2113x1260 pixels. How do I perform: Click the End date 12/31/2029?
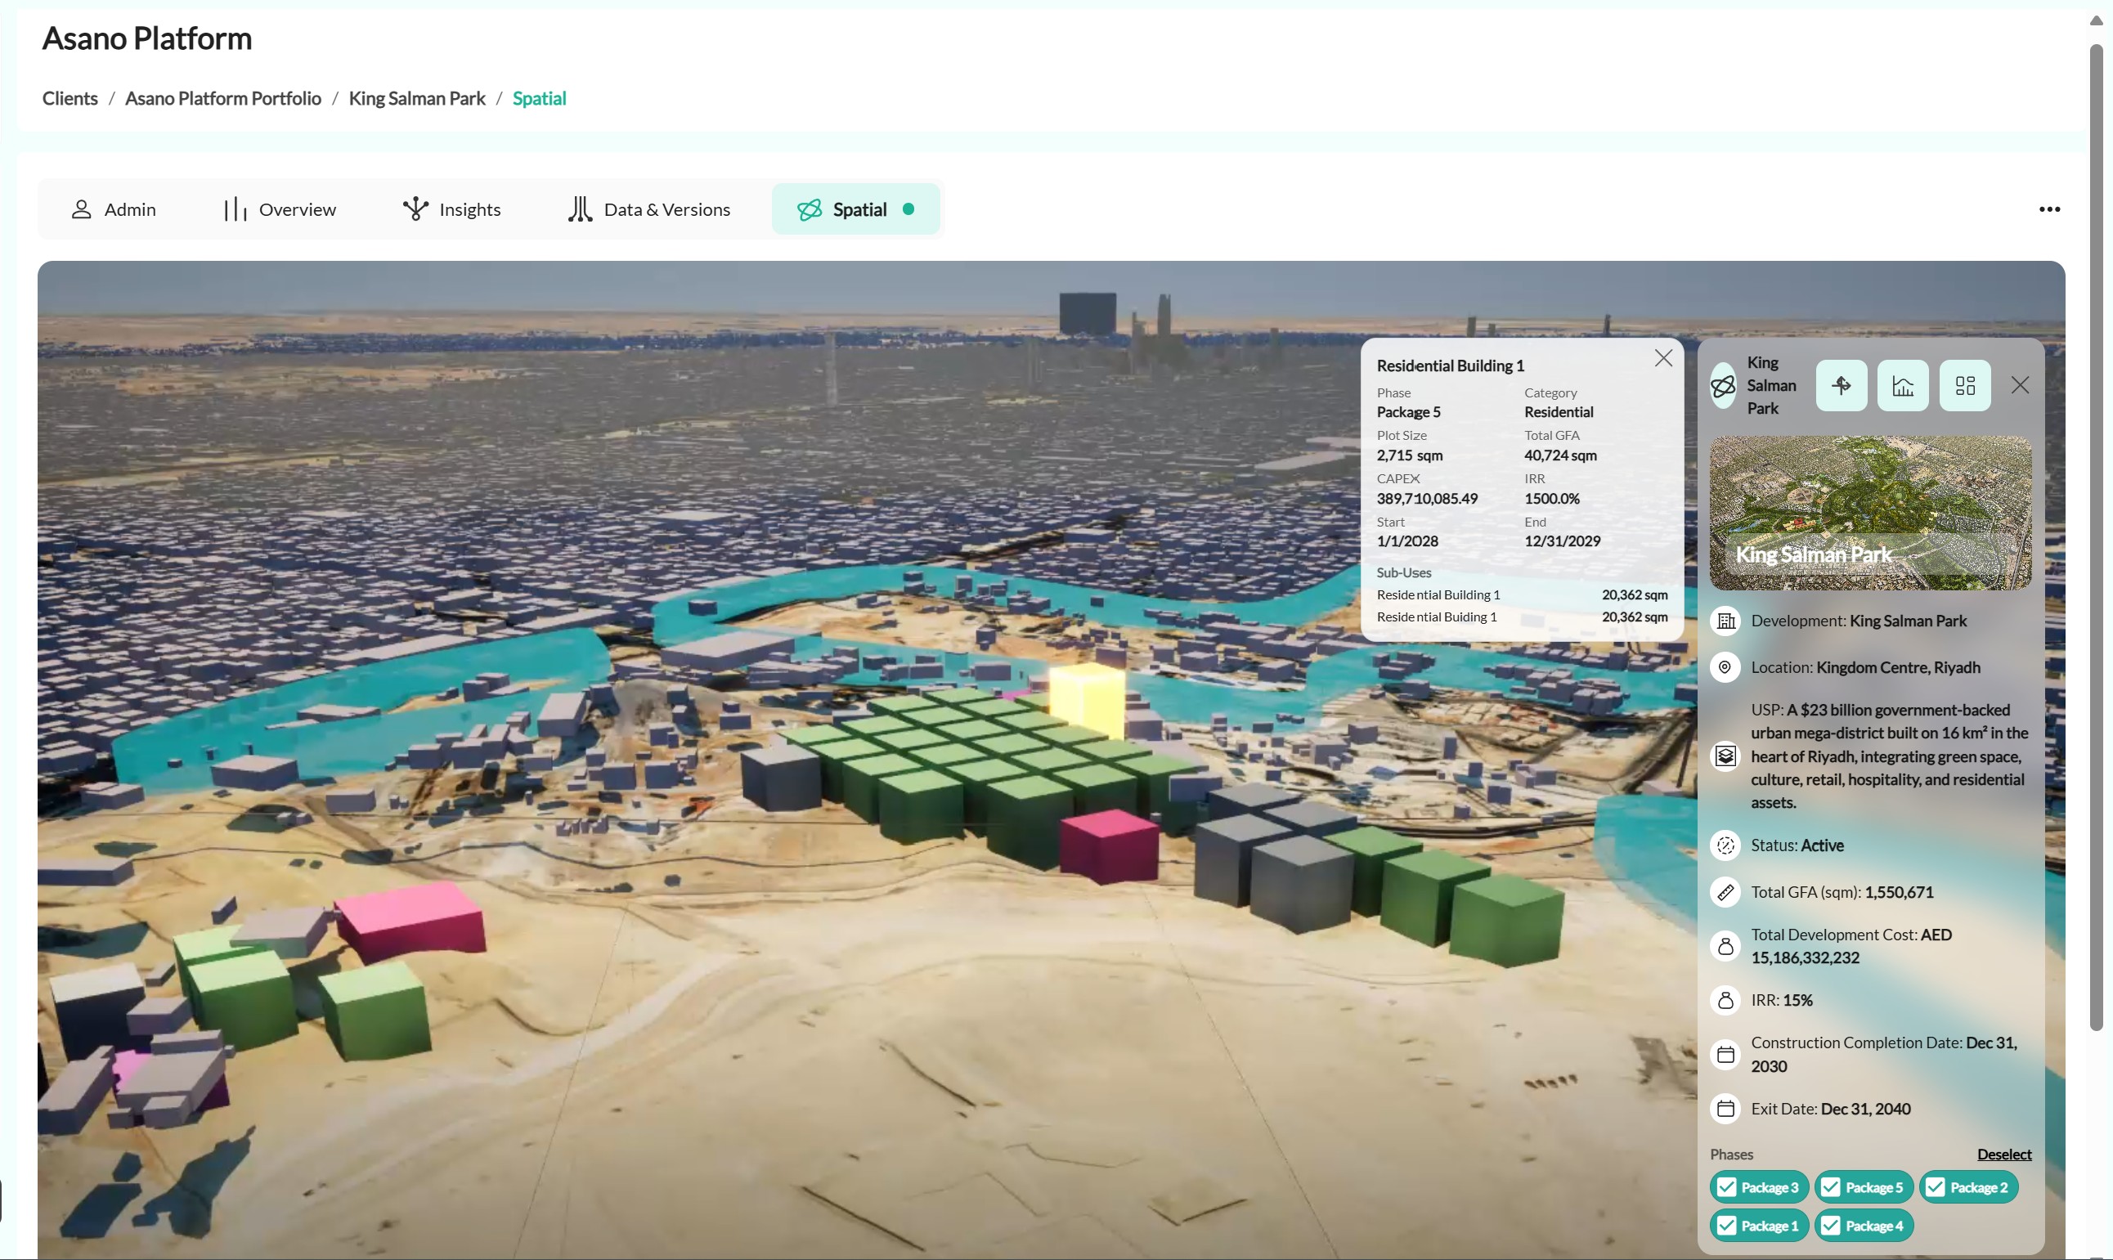(x=1562, y=542)
